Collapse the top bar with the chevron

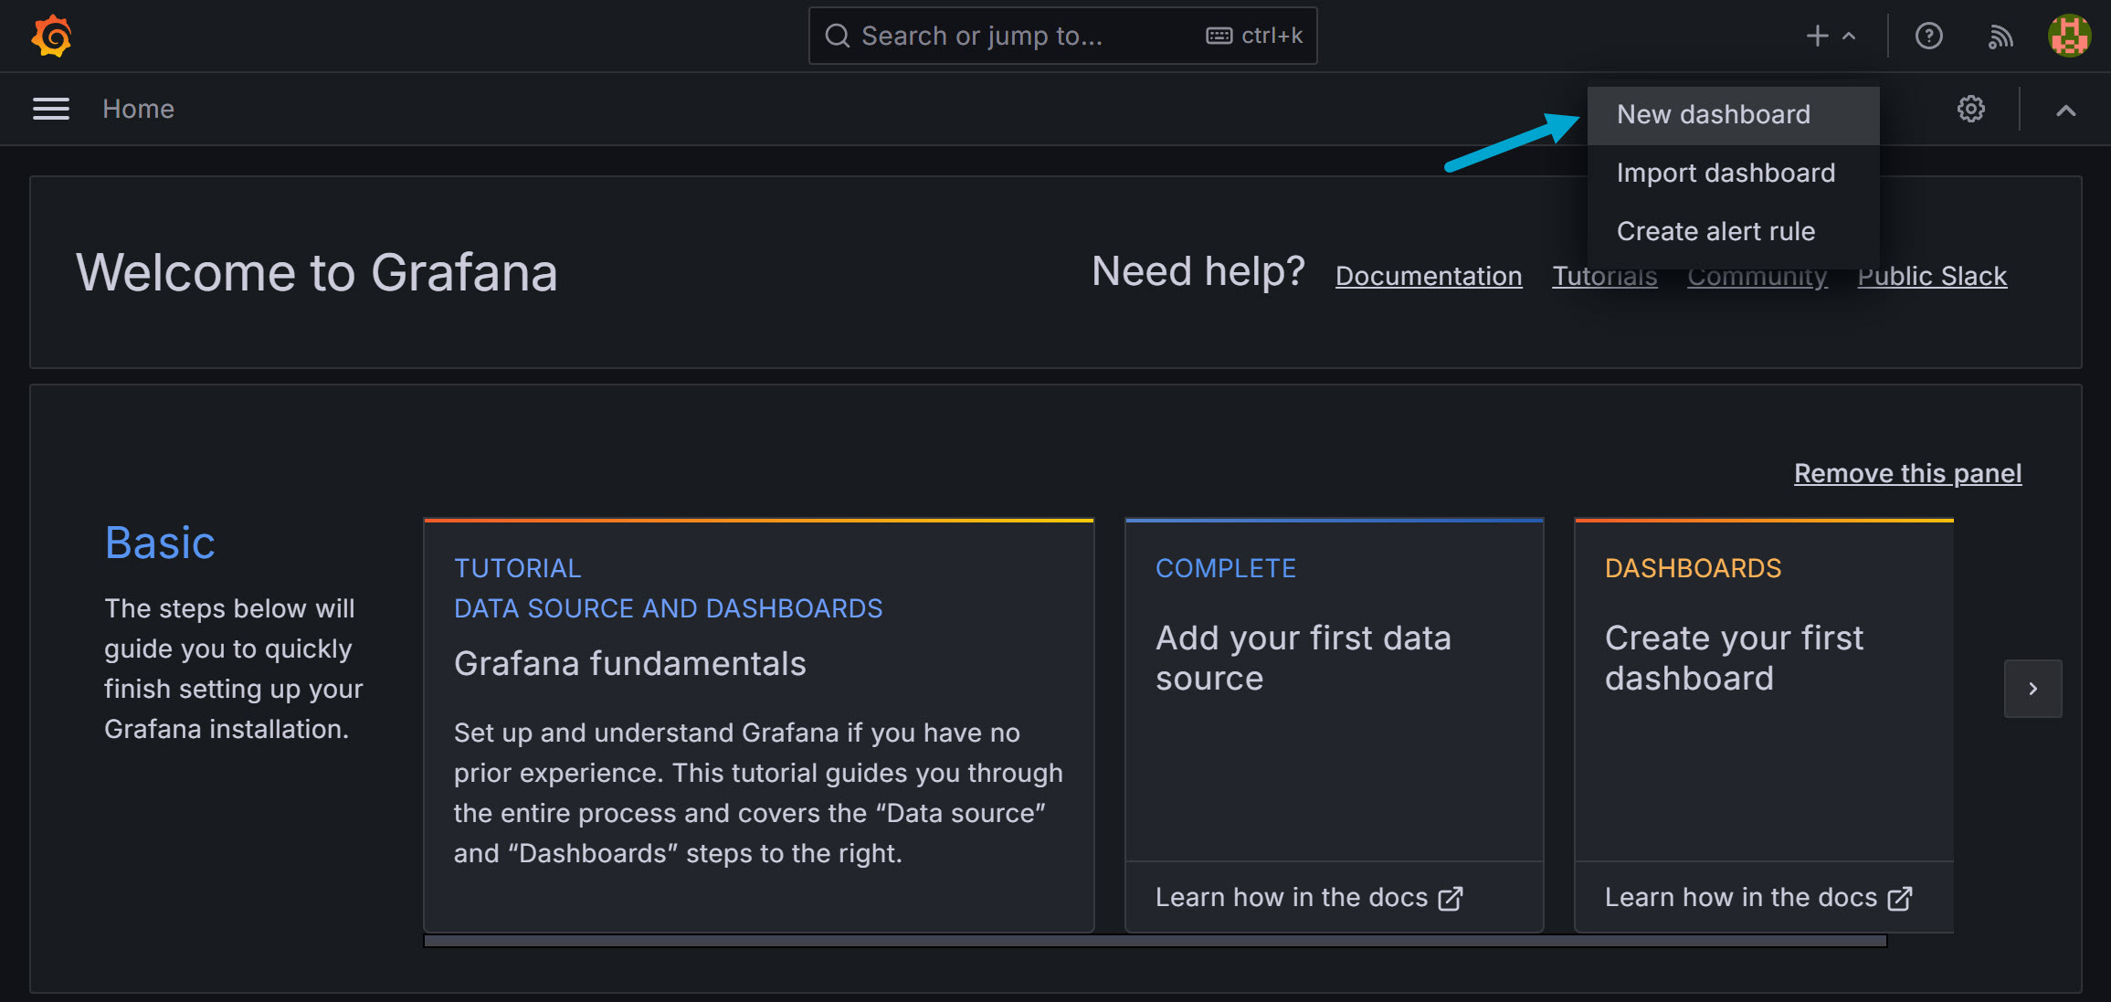coord(2066,109)
